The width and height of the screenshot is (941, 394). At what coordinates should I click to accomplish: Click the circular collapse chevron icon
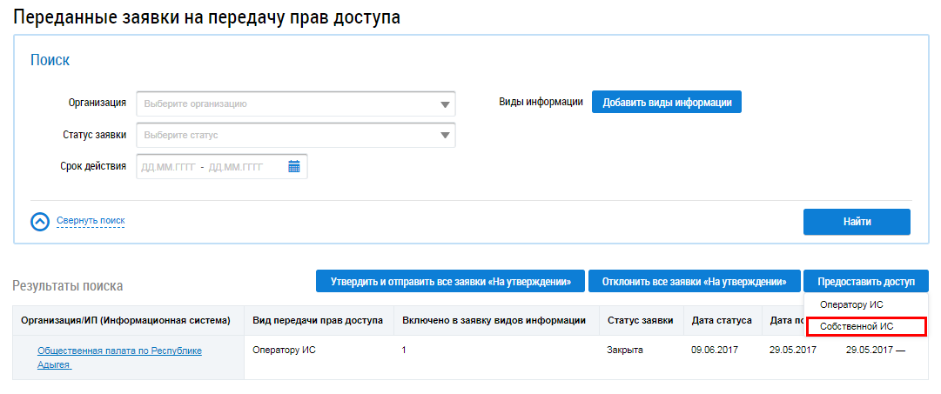40,222
